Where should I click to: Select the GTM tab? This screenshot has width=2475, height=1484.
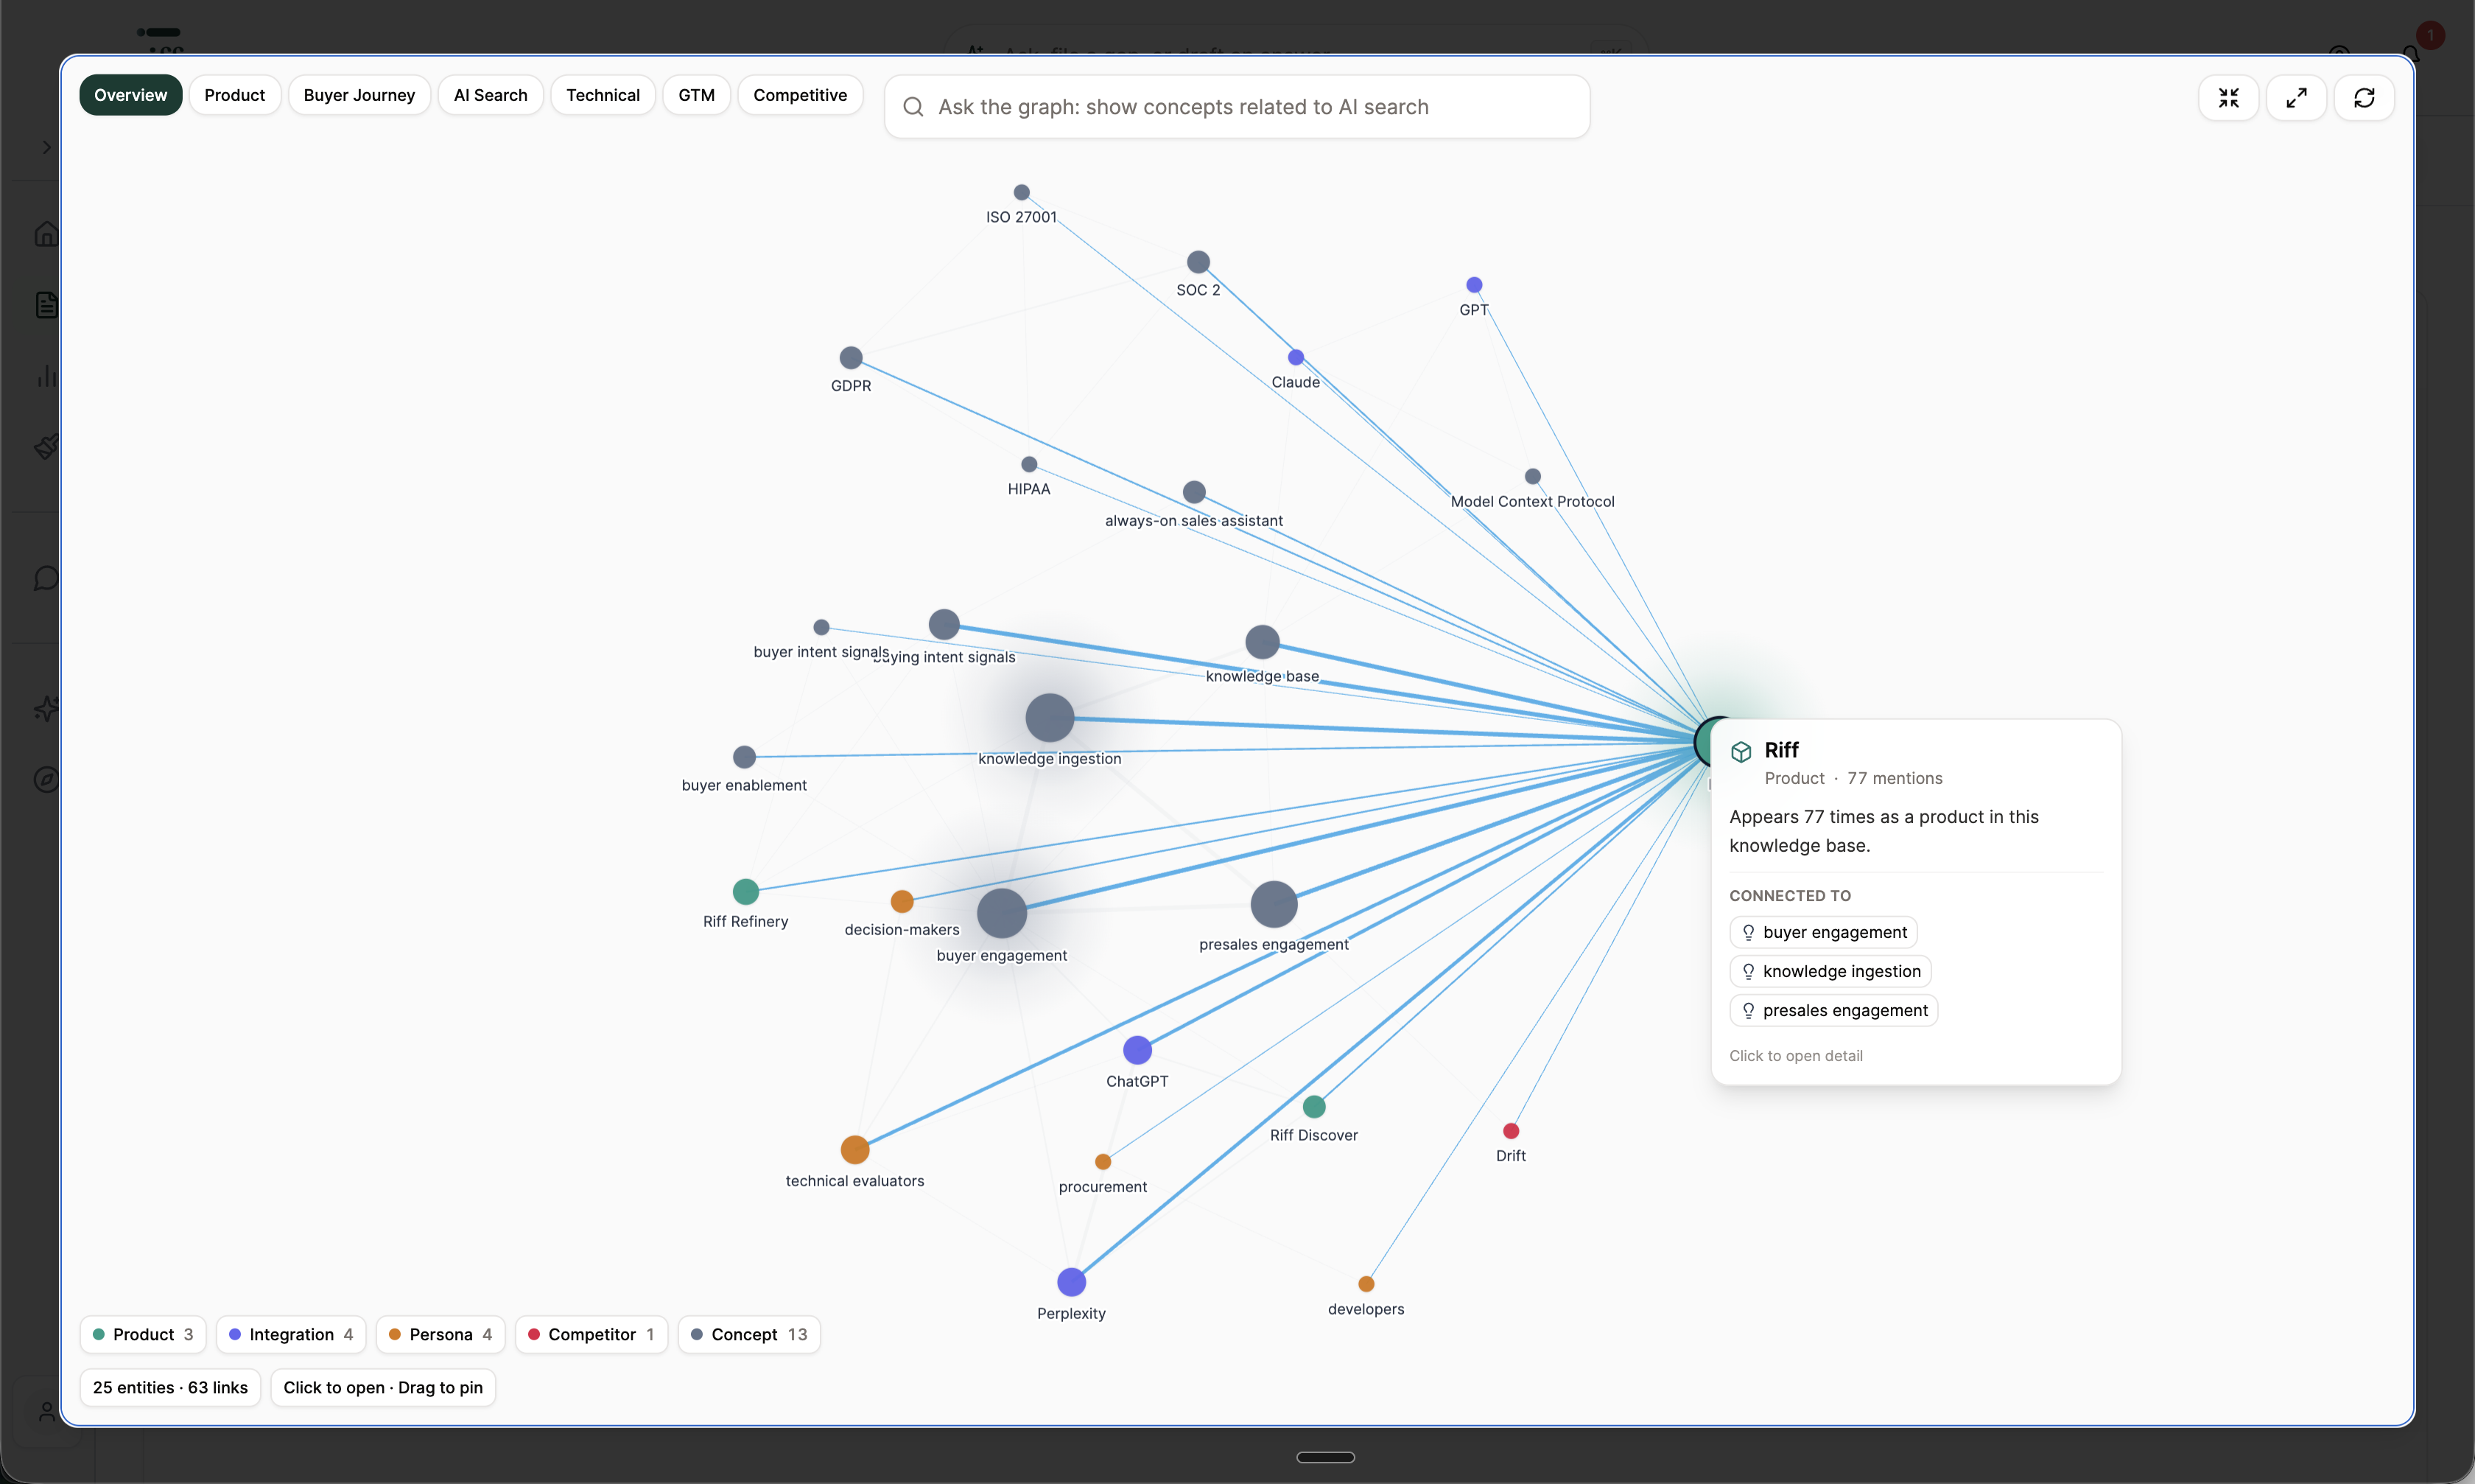[x=697, y=95]
